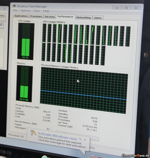The height and width of the screenshot is (158, 150).
Task: Click the Physical Memory (MB) label
Action: (27, 106)
